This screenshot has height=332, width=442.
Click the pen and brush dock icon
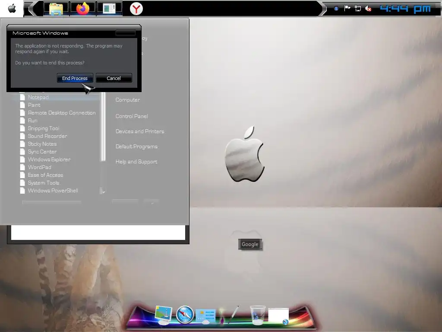point(229,315)
